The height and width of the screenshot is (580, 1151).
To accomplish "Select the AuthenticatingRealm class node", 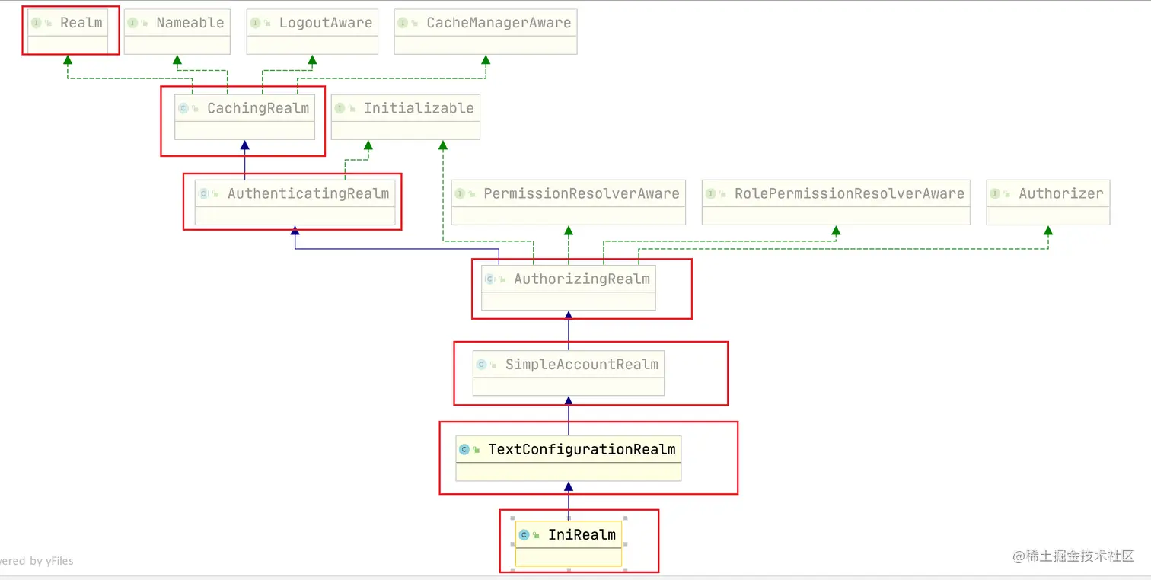I will tap(295, 202).
